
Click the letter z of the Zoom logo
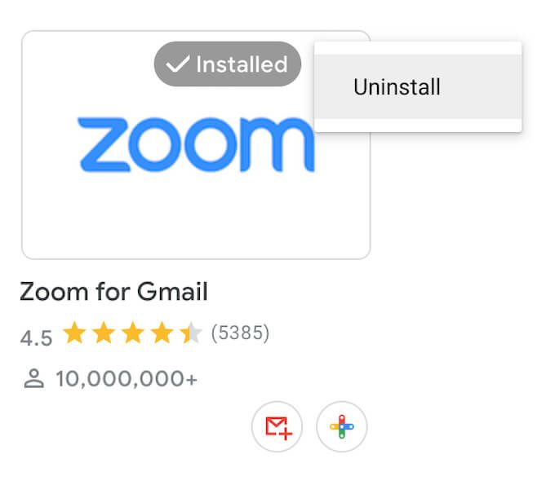[103, 145]
